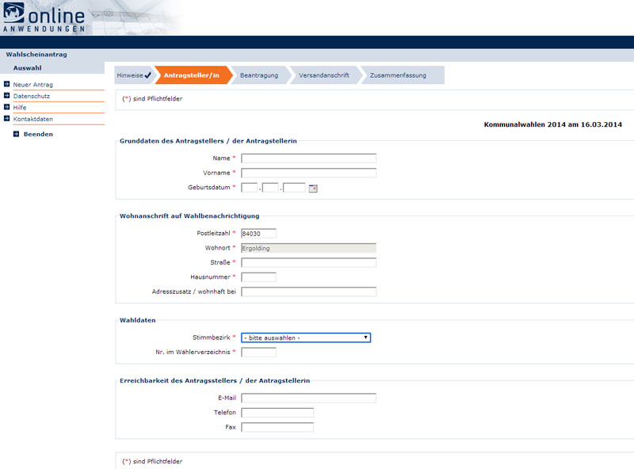Click the Beenden link to exit

(x=38, y=135)
